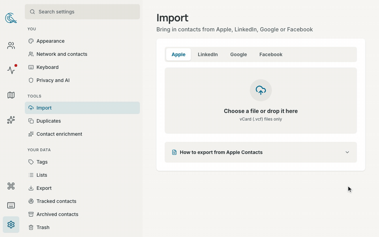The width and height of the screenshot is (379, 237).
Task: Click the settings gear icon in rail
Action: tap(11, 225)
